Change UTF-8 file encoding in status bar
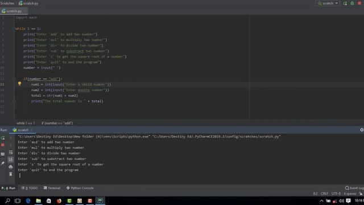This screenshot has width=364, height=205. coord(336,194)
